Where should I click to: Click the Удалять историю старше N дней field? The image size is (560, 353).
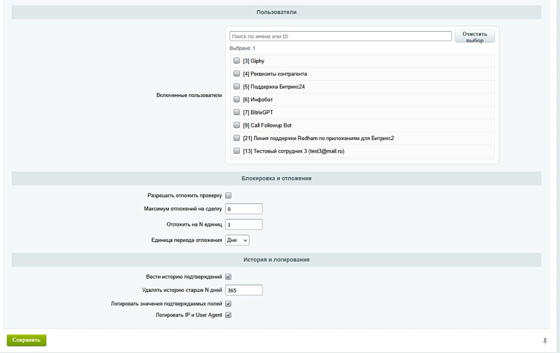pyautogui.click(x=244, y=290)
